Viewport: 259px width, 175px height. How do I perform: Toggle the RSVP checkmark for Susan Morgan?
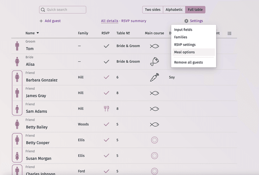pos(106,156)
